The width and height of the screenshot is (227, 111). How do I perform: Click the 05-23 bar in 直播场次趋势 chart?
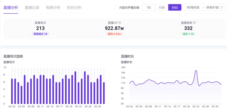click(x=79, y=93)
